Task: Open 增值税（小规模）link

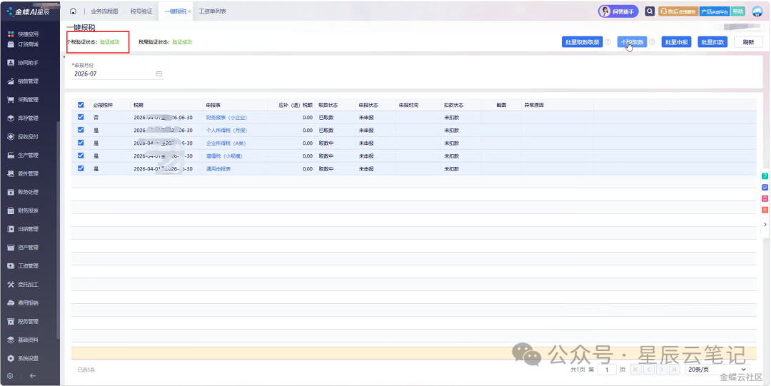Action: (x=224, y=156)
